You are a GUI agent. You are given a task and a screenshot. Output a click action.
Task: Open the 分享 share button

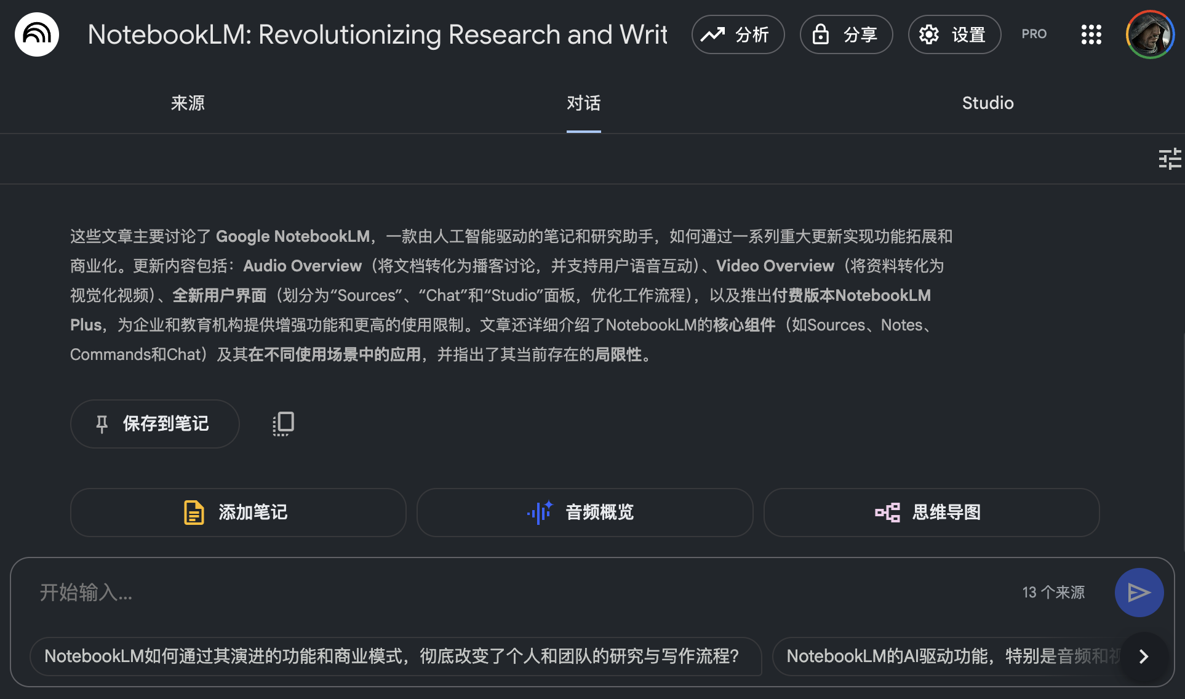tap(846, 34)
